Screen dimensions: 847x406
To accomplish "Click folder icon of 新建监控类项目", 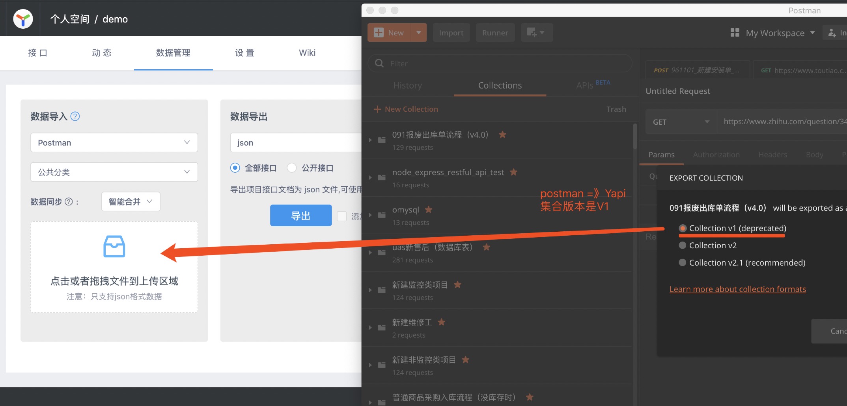I will coord(382,290).
